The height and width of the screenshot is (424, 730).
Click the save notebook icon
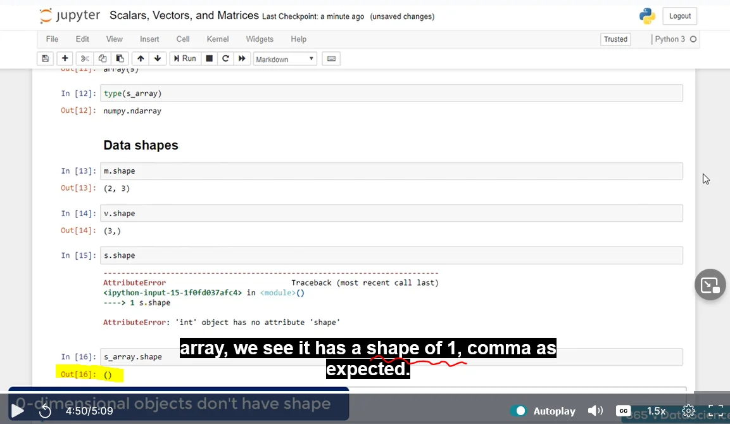45,58
